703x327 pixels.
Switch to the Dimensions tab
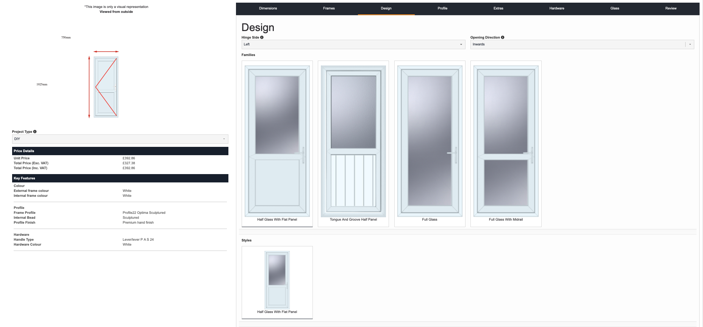(268, 8)
